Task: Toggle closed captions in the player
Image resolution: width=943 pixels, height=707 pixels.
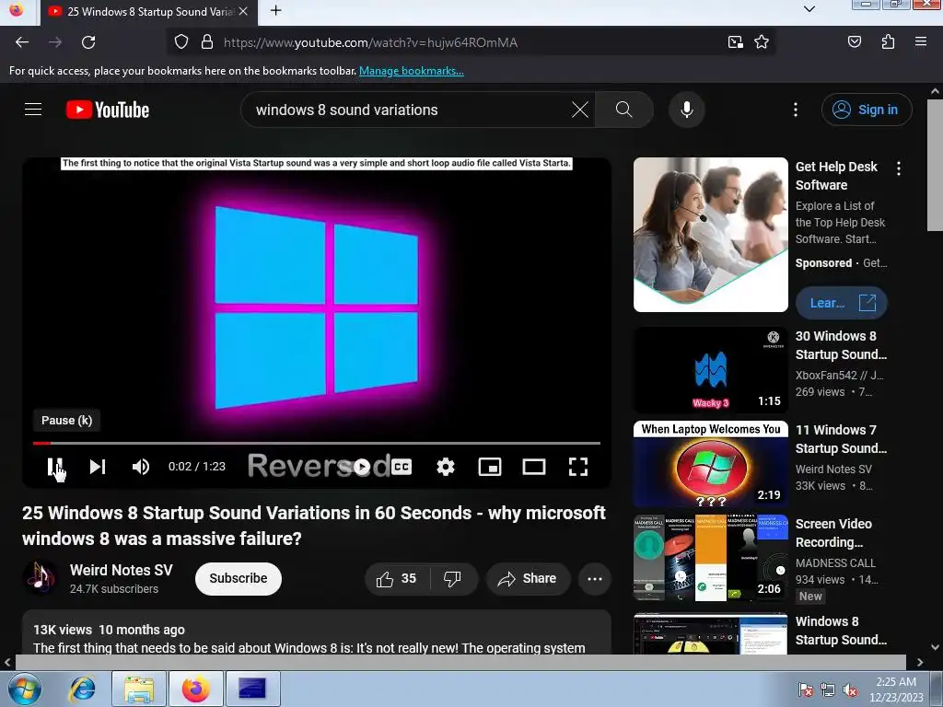Action: pos(402,467)
